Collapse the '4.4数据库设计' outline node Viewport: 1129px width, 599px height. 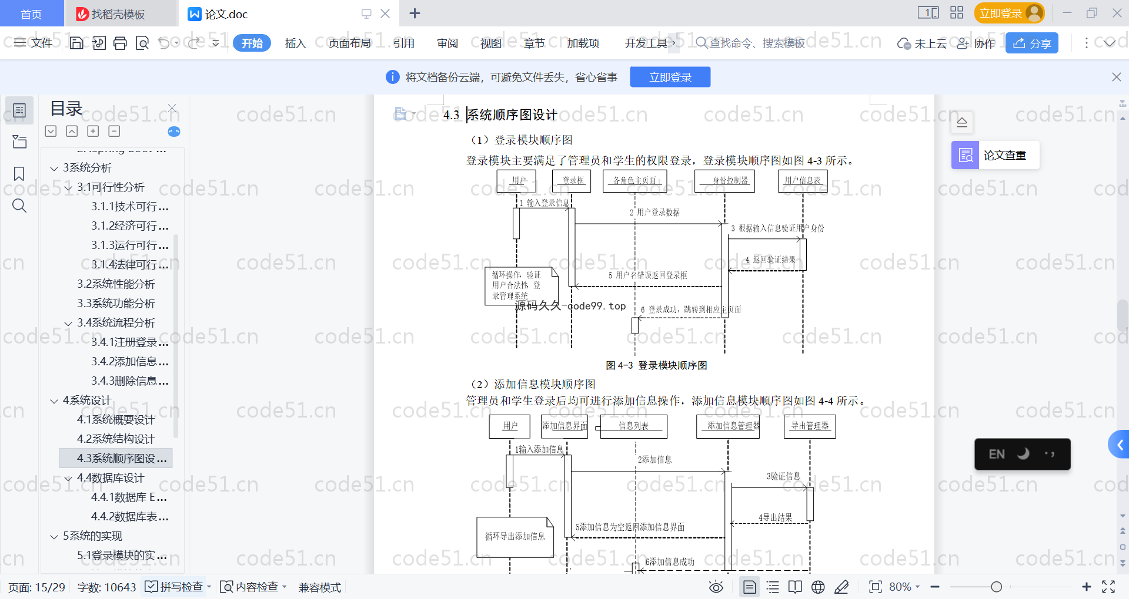click(x=68, y=479)
